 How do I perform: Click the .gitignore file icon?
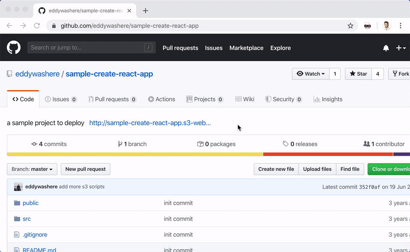click(16, 234)
